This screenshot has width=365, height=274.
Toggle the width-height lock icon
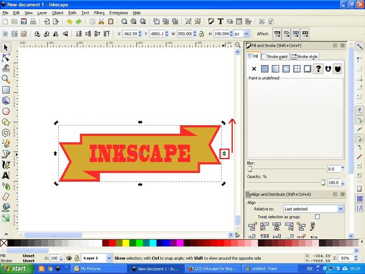[x=201, y=34]
